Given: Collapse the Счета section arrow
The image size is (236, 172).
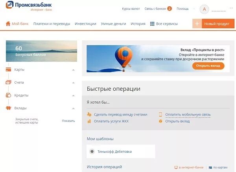Looking at the screenshot, I should 73,82.
